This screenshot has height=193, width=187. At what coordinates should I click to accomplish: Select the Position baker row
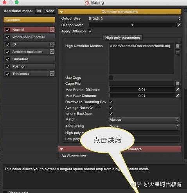pyautogui.click(x=29, y=66)
